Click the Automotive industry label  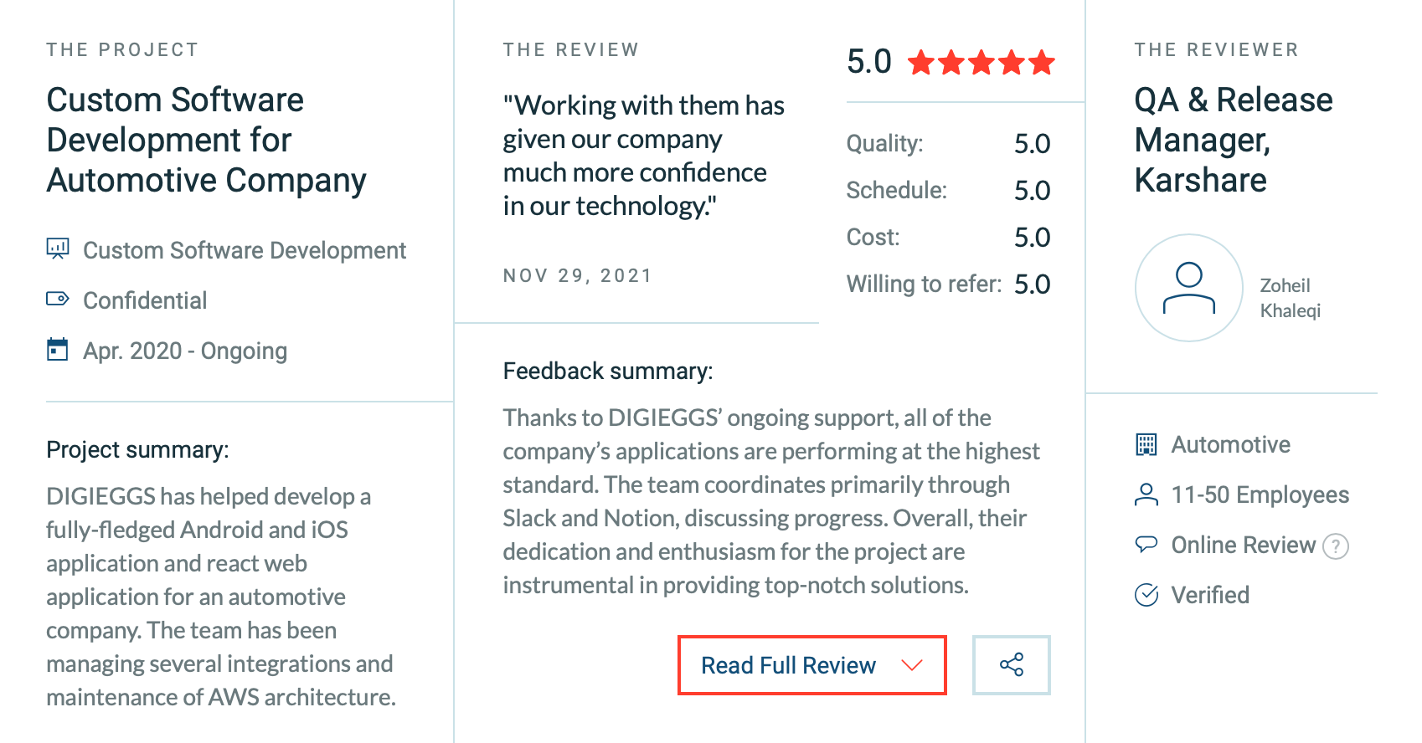click(1230, 444)
